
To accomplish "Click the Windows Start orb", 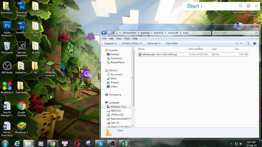I will tap(5, 143).
